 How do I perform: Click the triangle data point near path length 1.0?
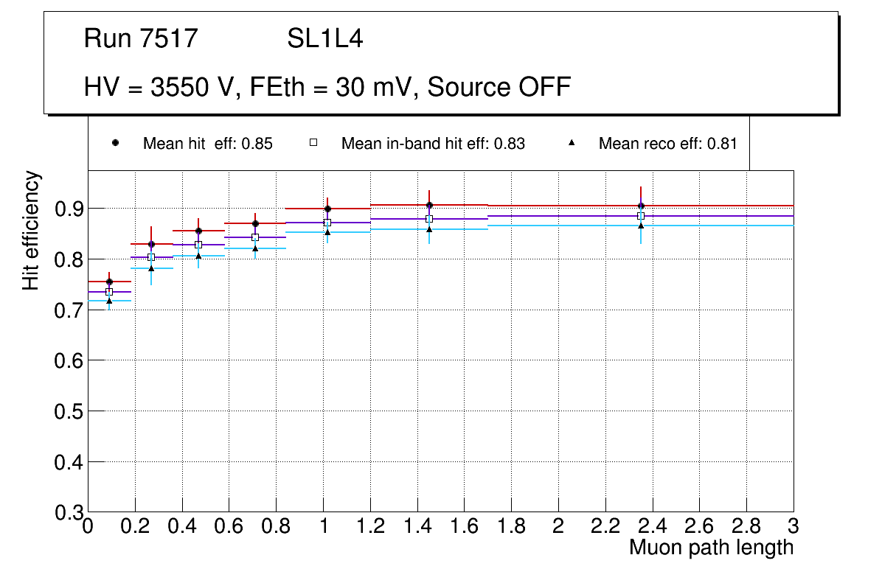coord(327,232)
